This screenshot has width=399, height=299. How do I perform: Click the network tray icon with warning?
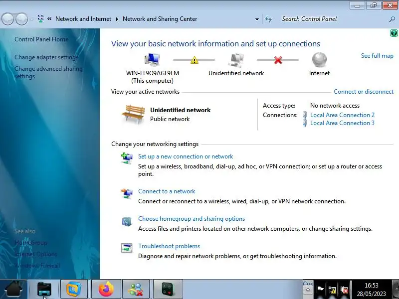[x=332, y=290]
